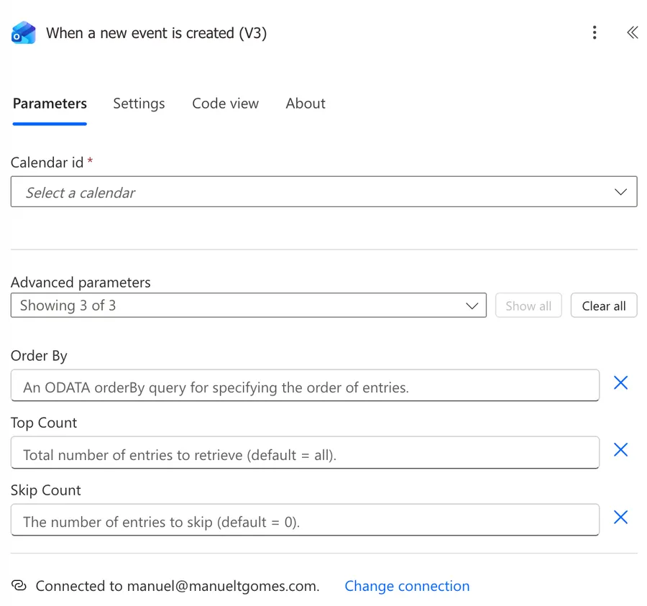Viewport: 647px width, 606px height.
Task: Click the Outlook connector icon in header
Action: [23, 33]
